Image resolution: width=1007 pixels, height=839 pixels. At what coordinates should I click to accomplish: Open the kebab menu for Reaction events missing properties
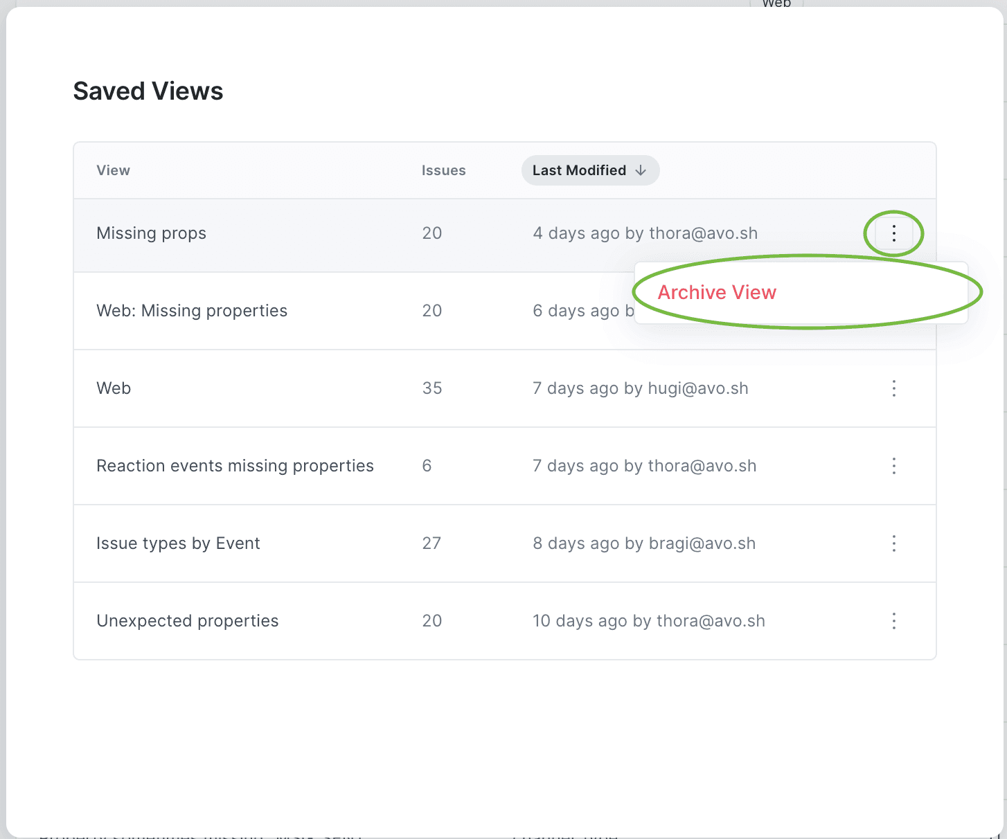tap(894, 466)
